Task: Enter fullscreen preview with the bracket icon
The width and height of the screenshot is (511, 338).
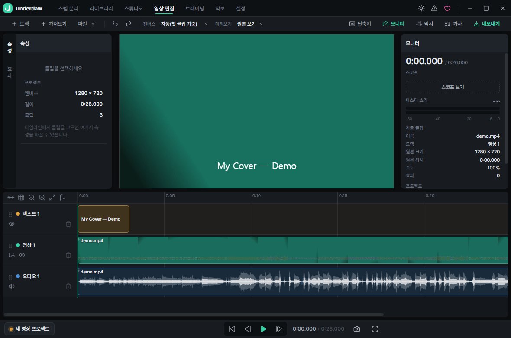Action: [375, 329]
